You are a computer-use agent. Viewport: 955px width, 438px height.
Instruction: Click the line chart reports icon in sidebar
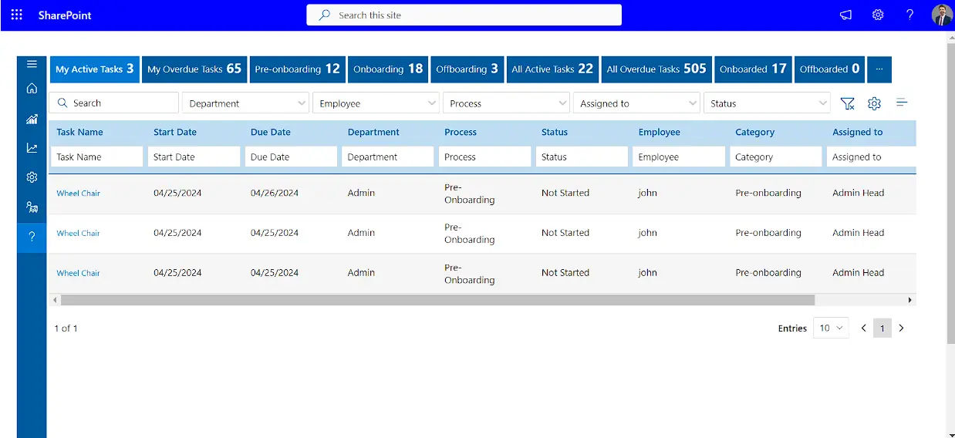coord(32,148)
